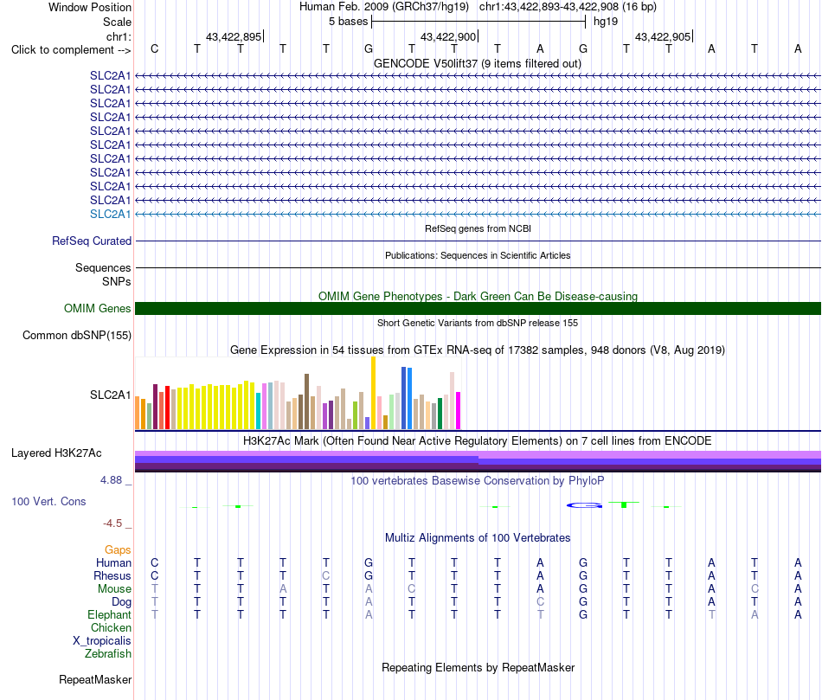Viewport: 822px width, 700px height.
Task: Open the RefSeq Curated track label
Action: tap(92, 241)
